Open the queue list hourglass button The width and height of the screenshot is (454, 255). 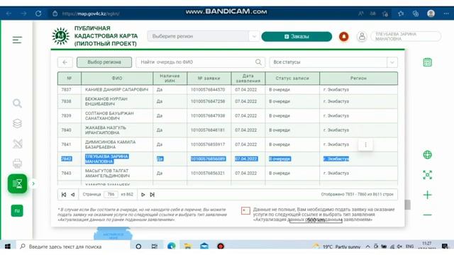(x=17, y=183)
